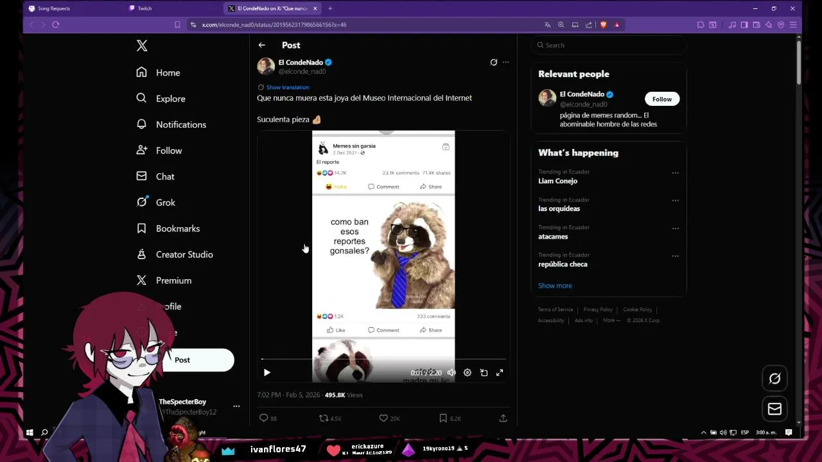
Task: Toggle picture-in-picture on the video
Action: (x=484, y=373)
